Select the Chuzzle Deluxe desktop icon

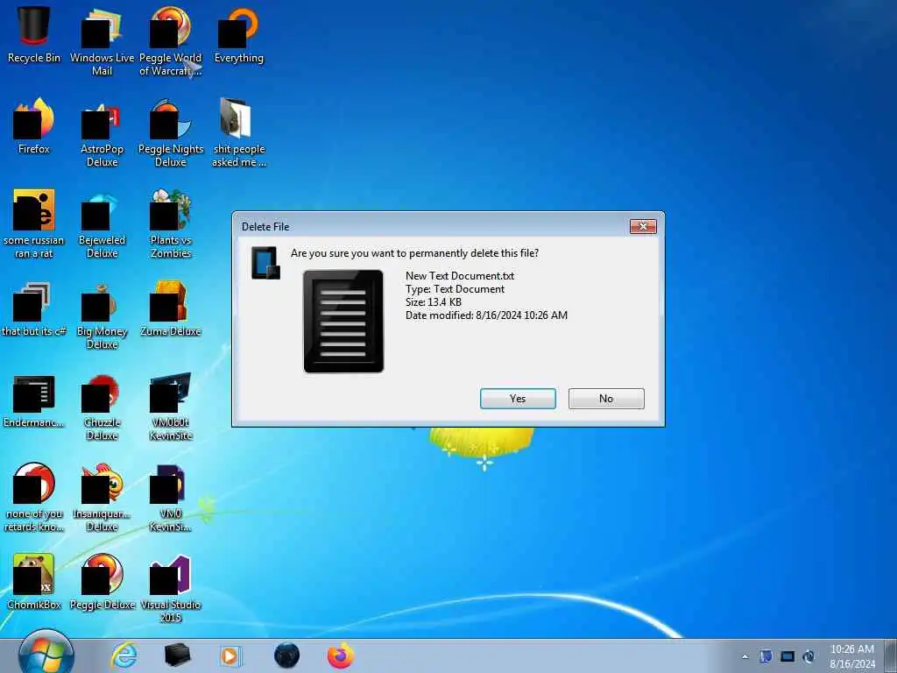pyautogui.click(x=102, y=407)
